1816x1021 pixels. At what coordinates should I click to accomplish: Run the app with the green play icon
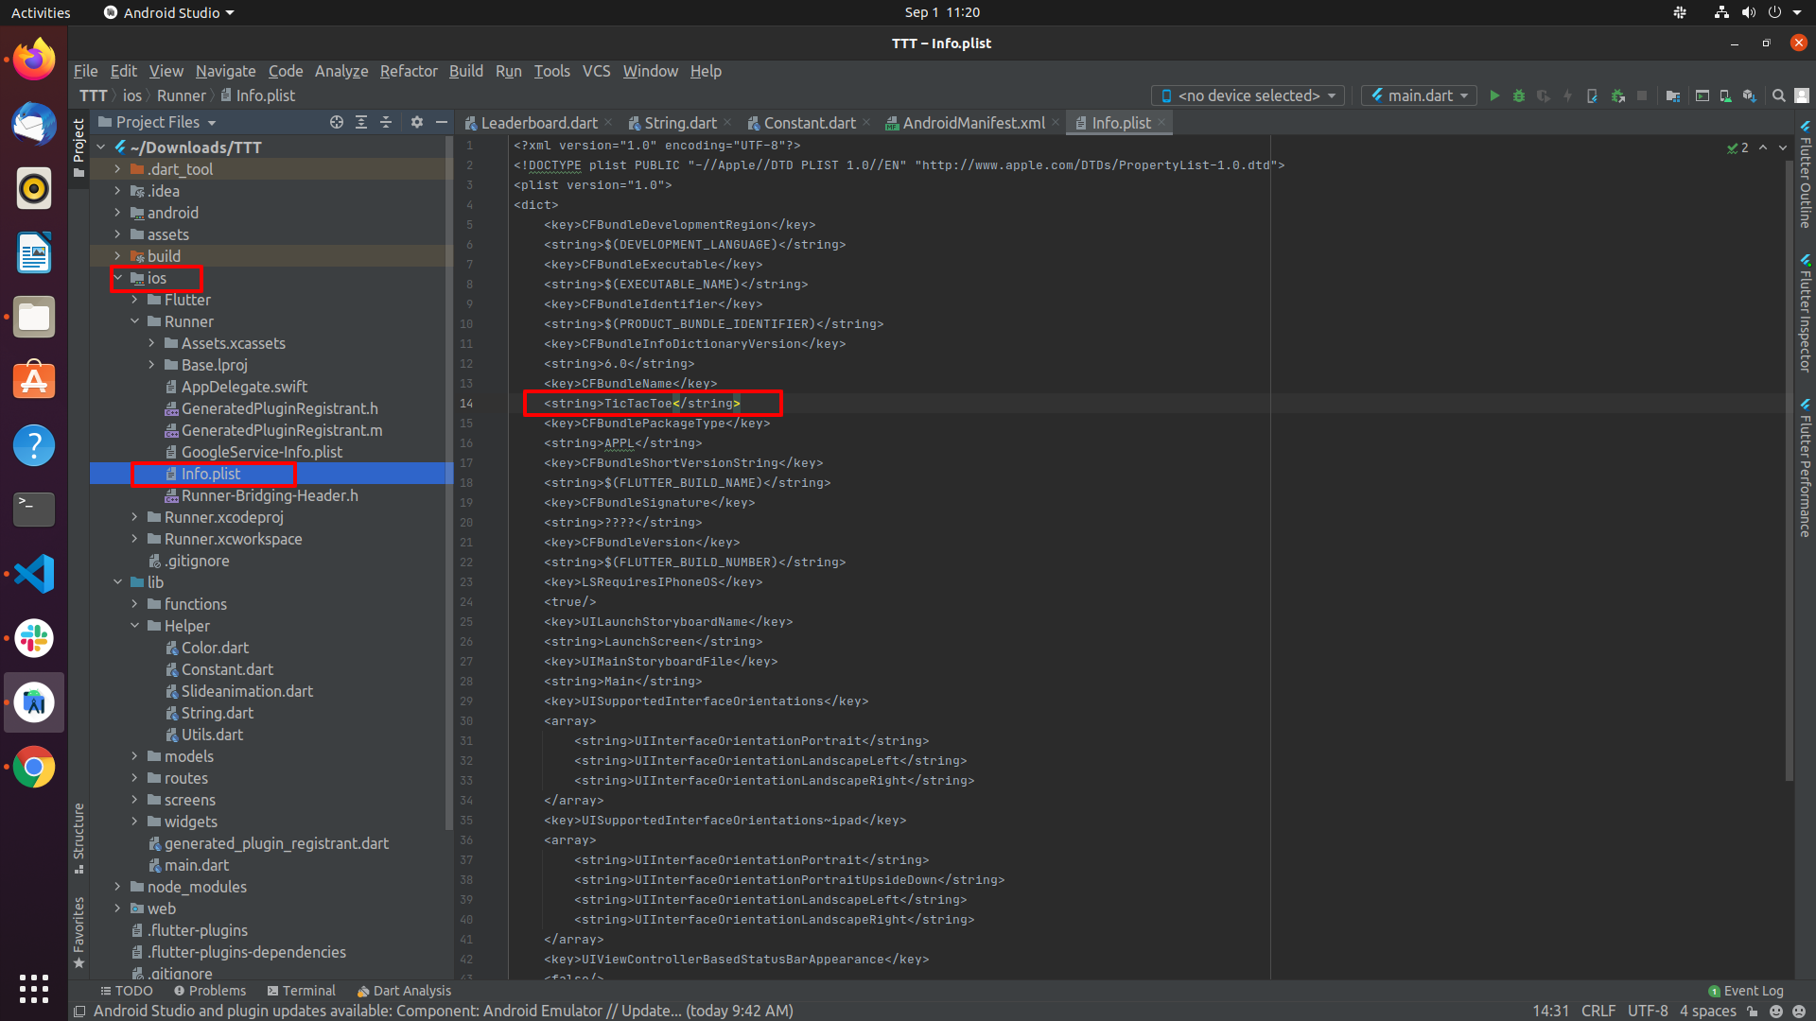(x=1494, y=95)
